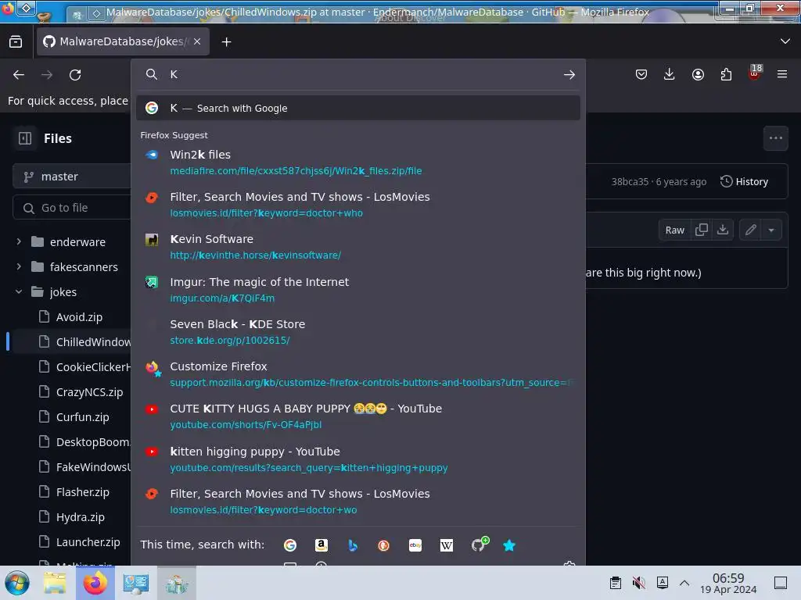Open kitten higging puppy YouTube suggestion
801x600 pixels.
358,459
